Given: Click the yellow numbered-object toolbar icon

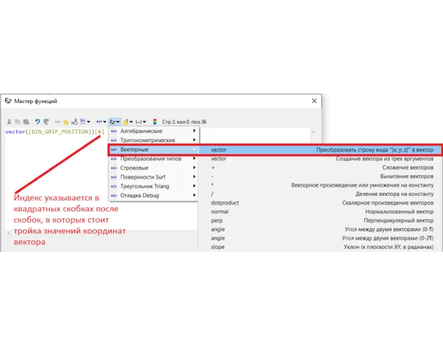Looking at the screenshot, I should [66, 122].
